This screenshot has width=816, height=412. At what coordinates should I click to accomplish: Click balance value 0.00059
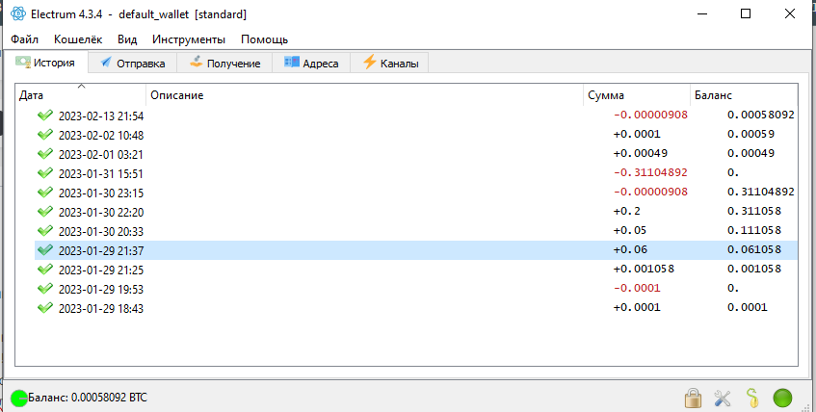coord(750,134)
